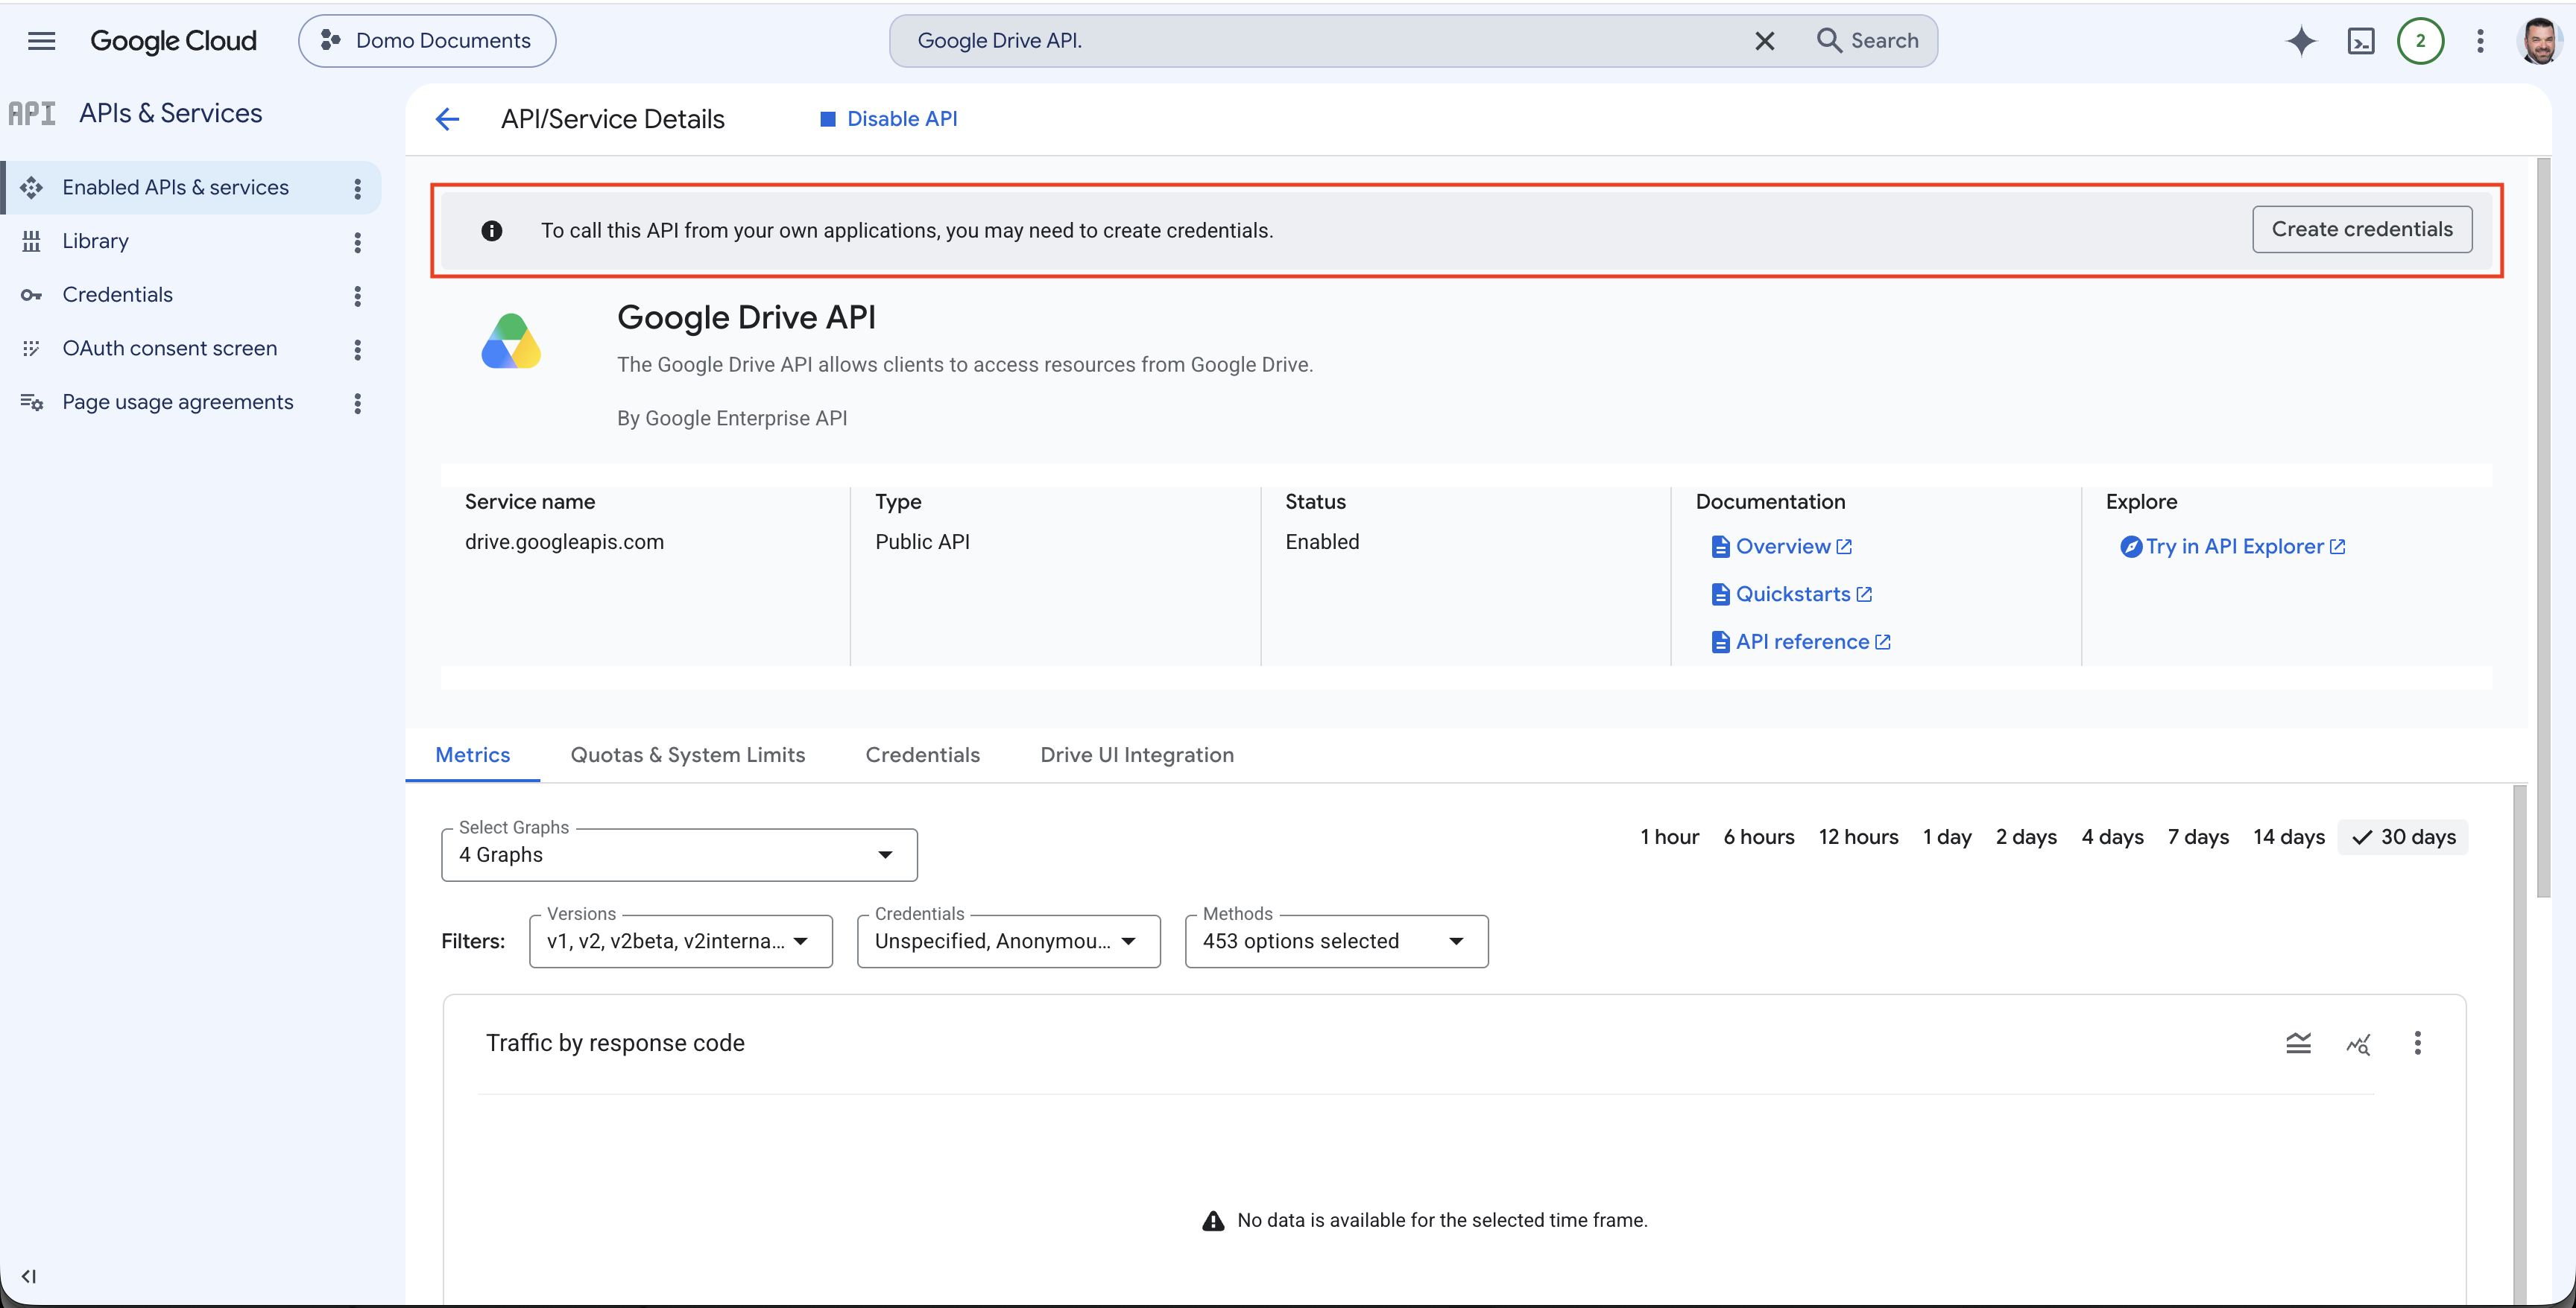Image resolution: width=2576 pixels, height=1308 pixels.
Task: Click Try in API Explorer link
Action: [x=2233, y=547]
